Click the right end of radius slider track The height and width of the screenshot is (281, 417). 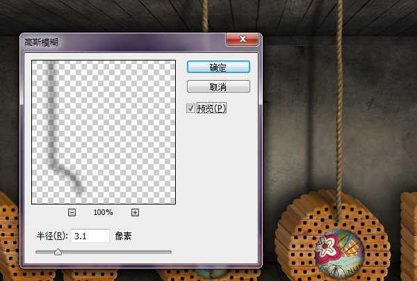[x=170, y=252]
